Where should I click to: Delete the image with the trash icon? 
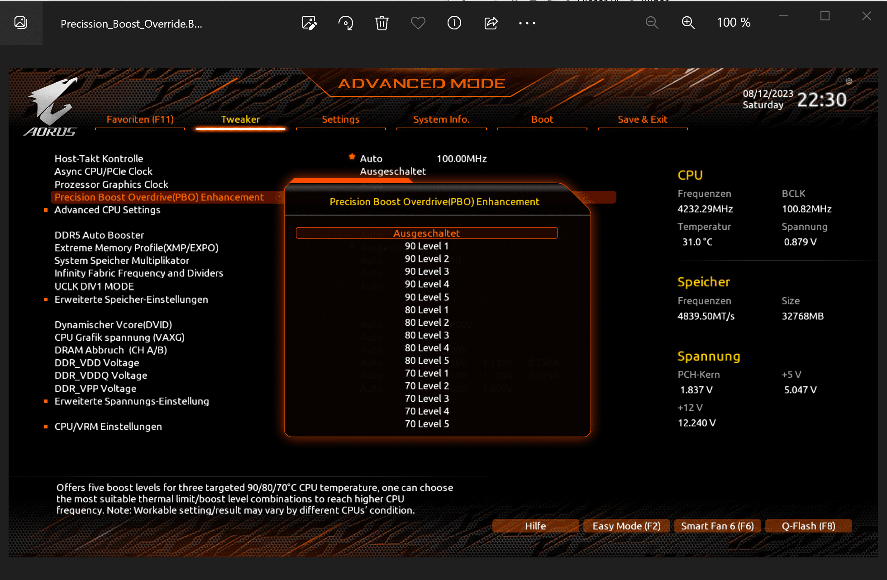pyautogui.click(x=382, y=23)
